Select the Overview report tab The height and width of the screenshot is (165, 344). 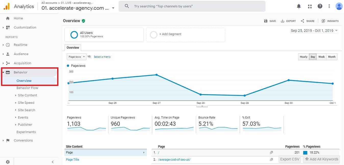coord(73,48)
